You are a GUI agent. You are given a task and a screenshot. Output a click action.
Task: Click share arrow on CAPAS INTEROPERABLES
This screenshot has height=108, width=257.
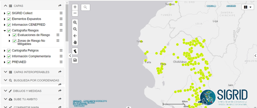coord(60,72)
